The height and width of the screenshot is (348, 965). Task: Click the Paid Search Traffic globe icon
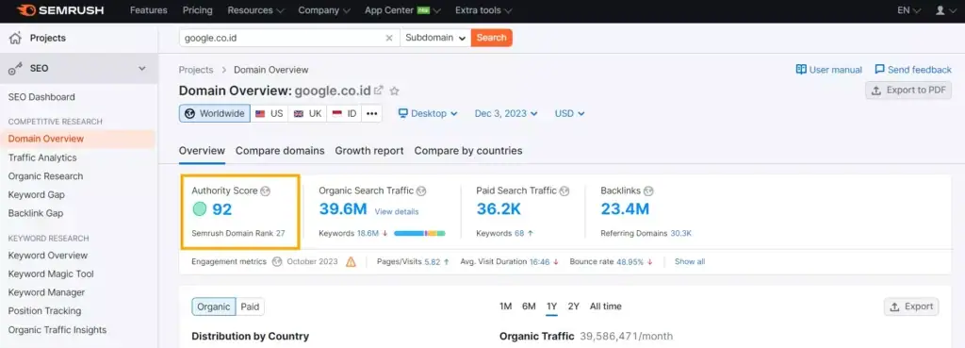click(564, 191)
